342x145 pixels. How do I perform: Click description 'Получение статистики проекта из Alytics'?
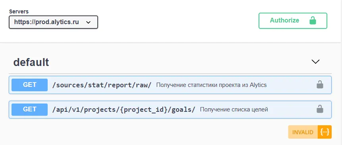coord(211,85)
